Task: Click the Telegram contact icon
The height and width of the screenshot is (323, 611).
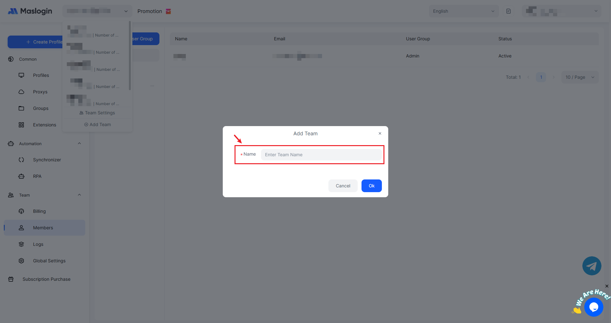Action: pyautogui.click(x=592, y=266)
